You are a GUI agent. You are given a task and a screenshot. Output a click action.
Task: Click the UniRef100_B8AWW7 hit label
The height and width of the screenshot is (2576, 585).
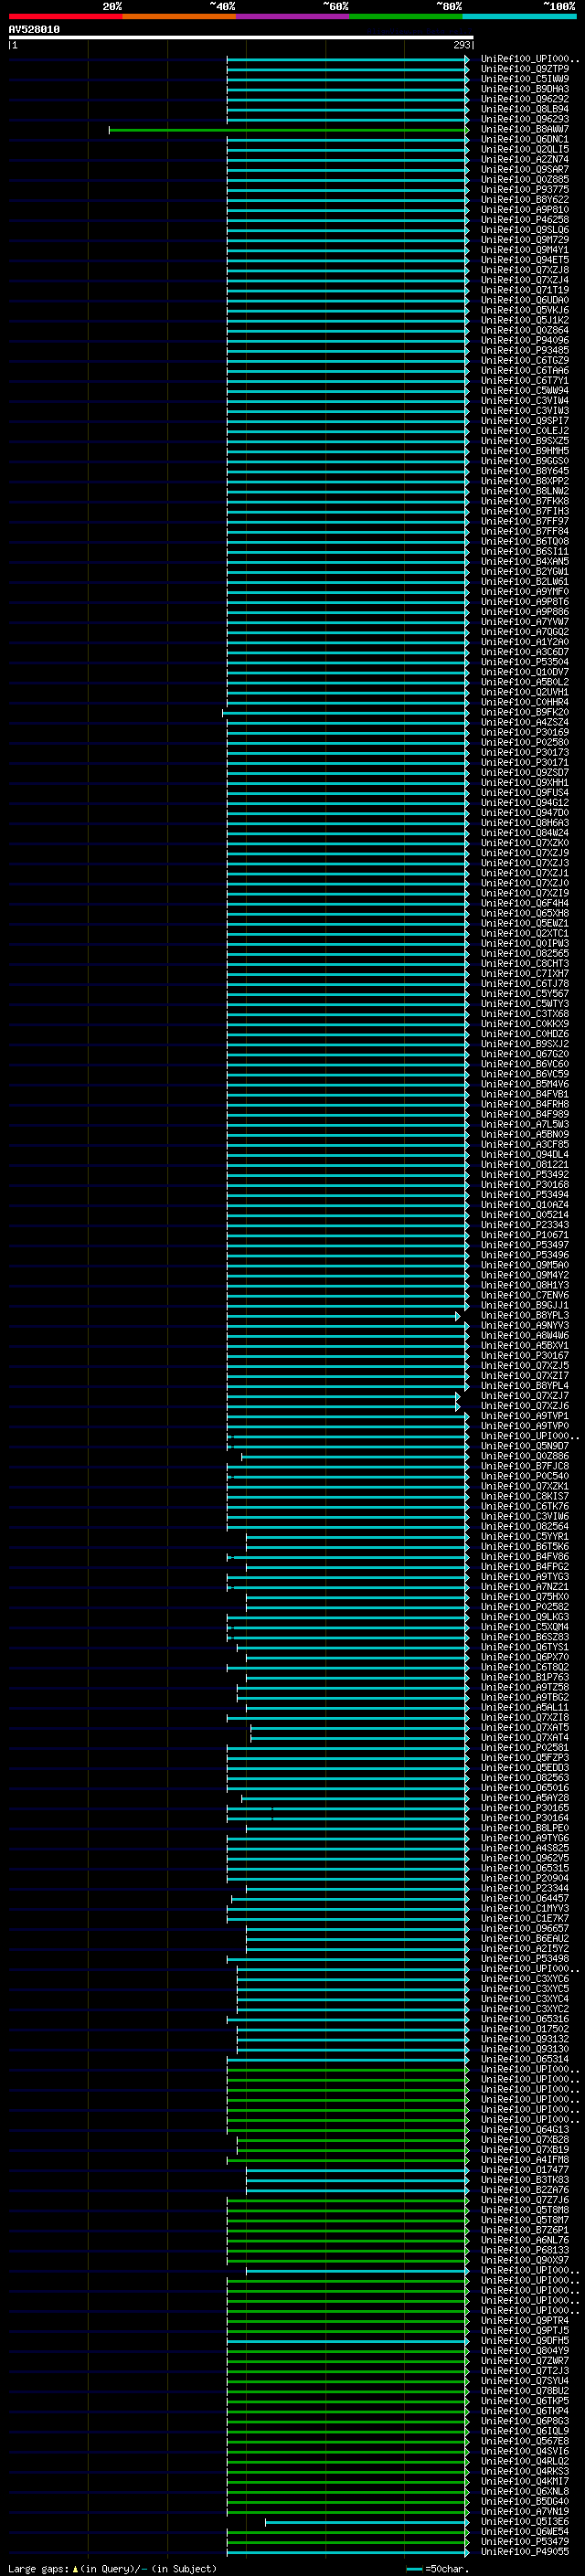[x=525, y=130]
